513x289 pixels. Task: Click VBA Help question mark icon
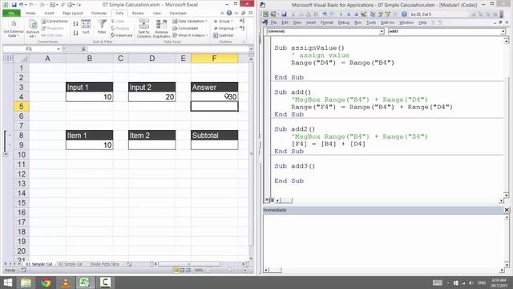tap(404, 14)
